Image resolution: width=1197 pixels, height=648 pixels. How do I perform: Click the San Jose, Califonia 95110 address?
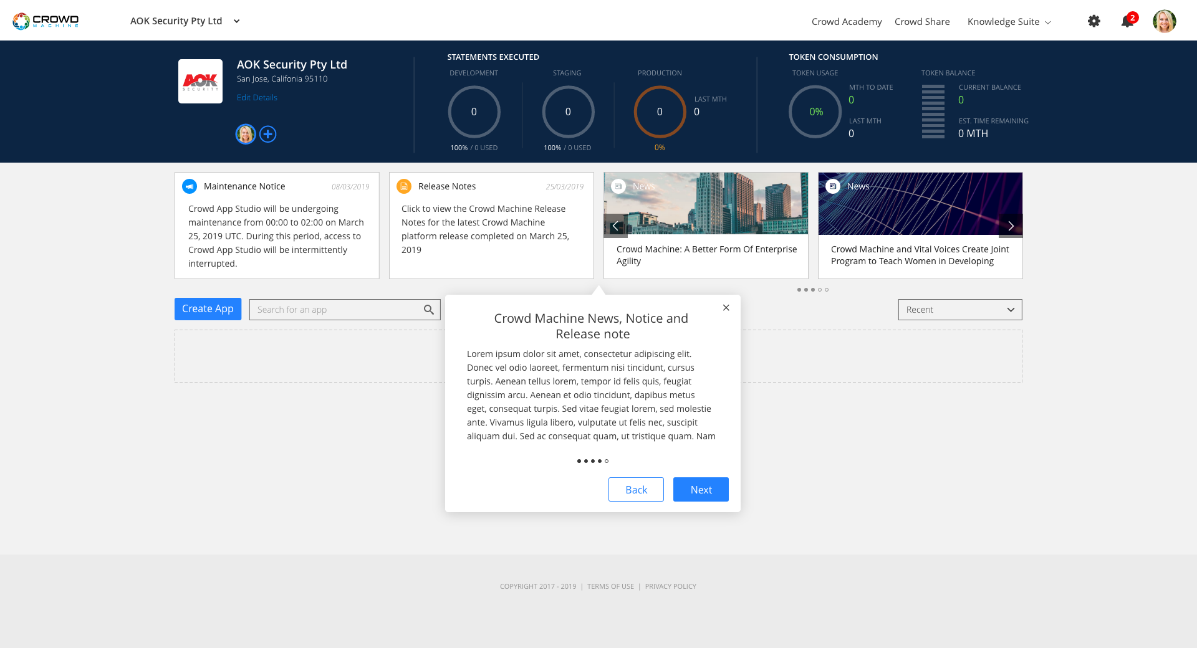[282, 79]
